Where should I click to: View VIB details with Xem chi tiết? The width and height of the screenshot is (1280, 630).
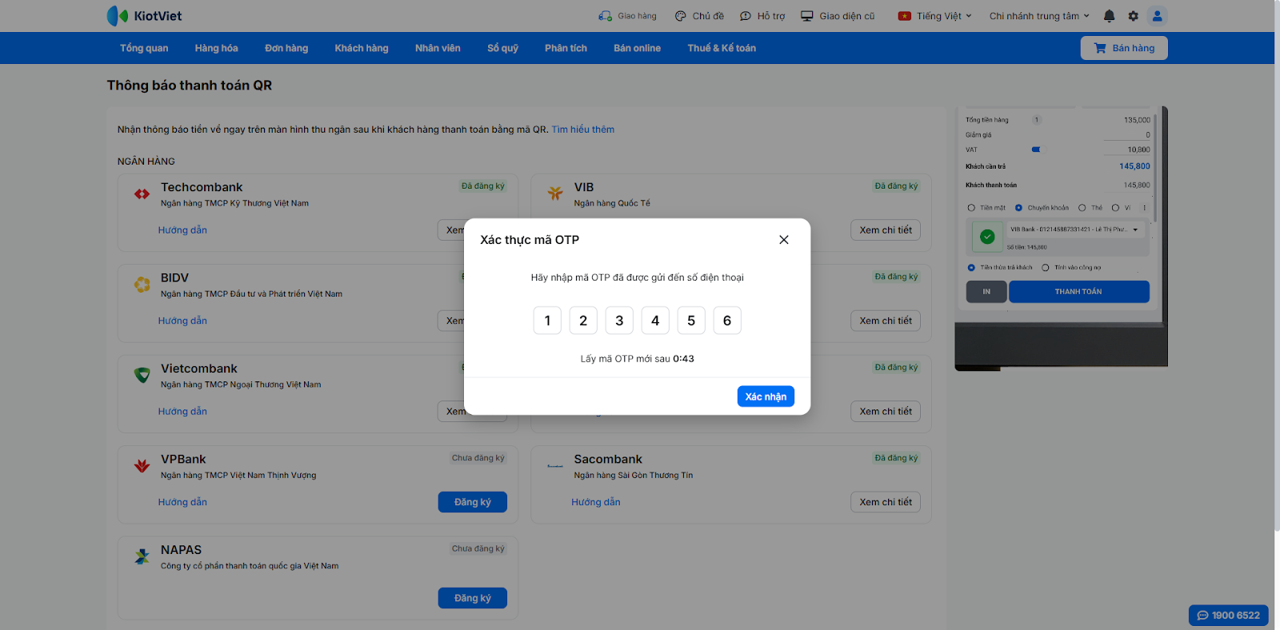click(886, 230)
